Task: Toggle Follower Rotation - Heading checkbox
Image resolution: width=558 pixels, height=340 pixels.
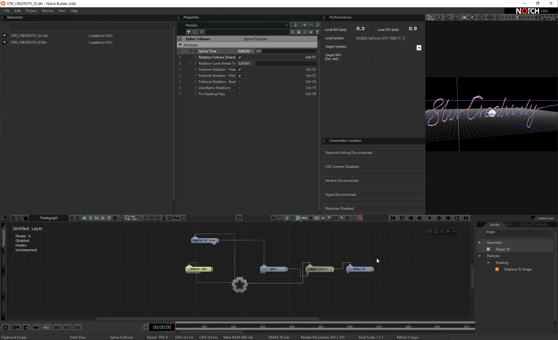Action: pyautogui.click(x=240, y=70)
